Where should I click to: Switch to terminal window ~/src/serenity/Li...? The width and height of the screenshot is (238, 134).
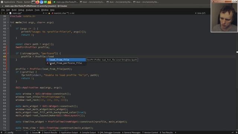[x=92, y=2]
